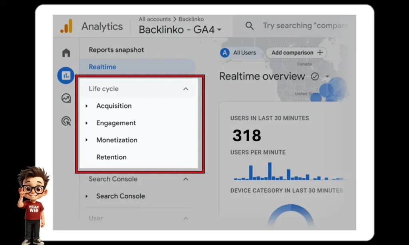Click the All Users comparison chip
Viewport: 409px width, 245px height.
(x=239, y=52)
